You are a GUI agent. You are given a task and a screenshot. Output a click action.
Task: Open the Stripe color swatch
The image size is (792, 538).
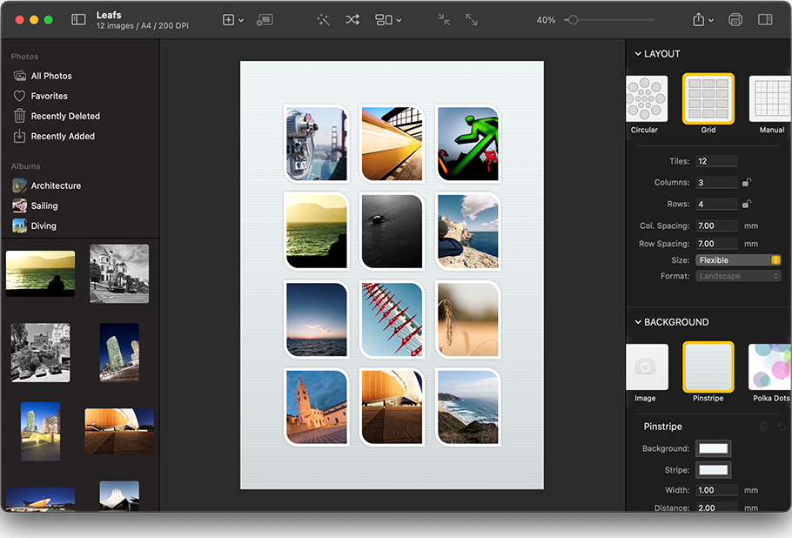[713, 470]
